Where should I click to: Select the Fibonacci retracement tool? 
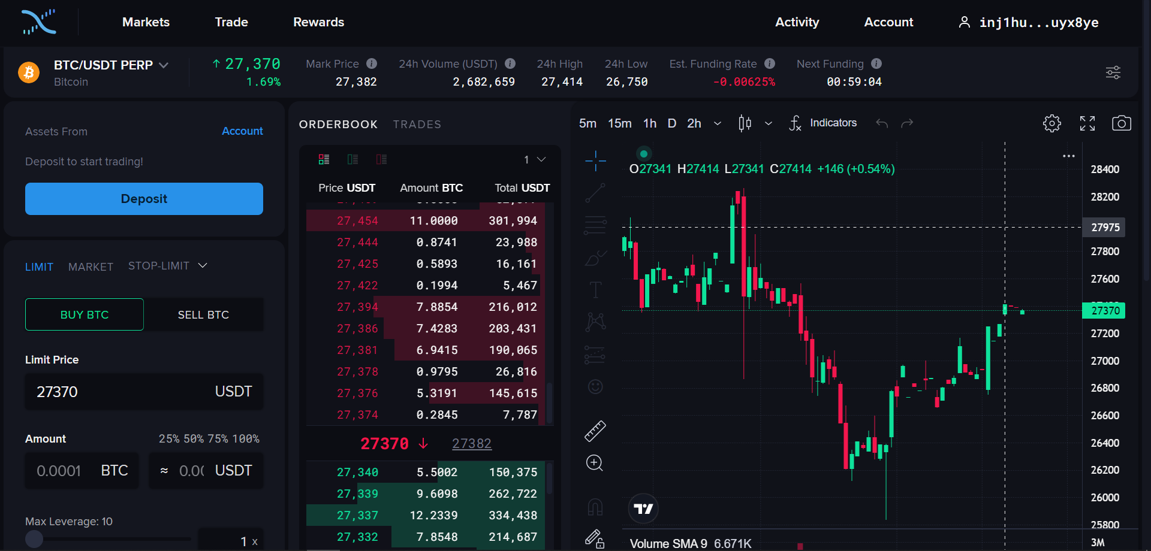pos(595,225)
